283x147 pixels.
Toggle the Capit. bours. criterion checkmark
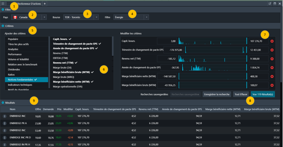click(x=60, y=39)
